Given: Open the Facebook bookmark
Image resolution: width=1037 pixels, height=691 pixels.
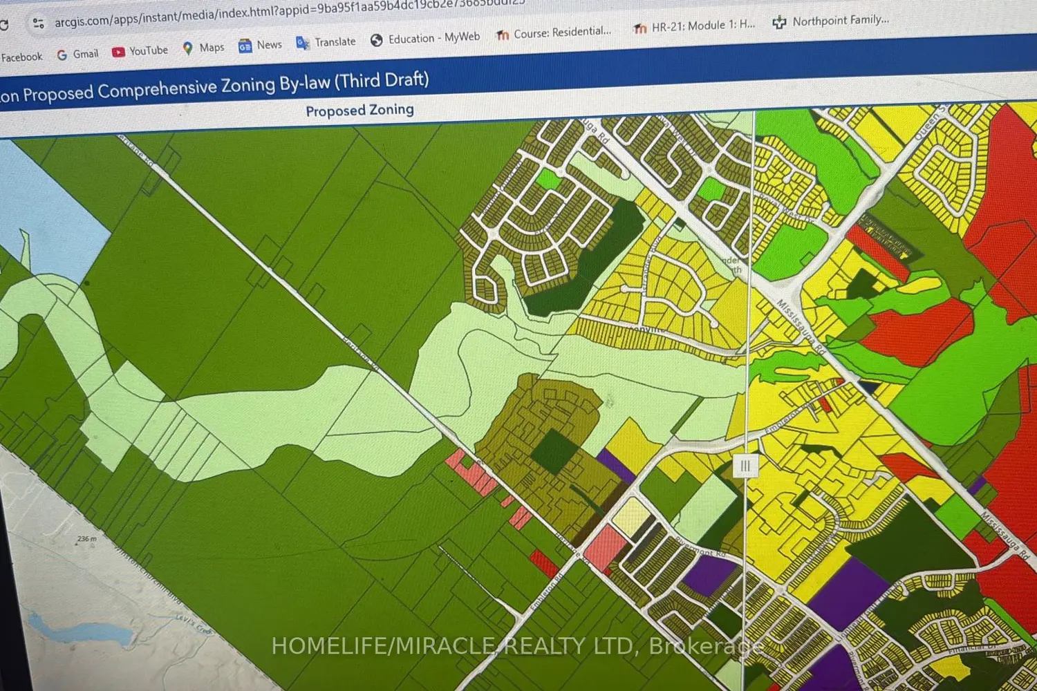Looking at the screenshot, I should click(21, 57).
